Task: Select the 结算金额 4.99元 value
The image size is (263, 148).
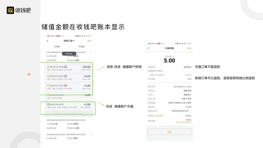Action: pos(188,120)
